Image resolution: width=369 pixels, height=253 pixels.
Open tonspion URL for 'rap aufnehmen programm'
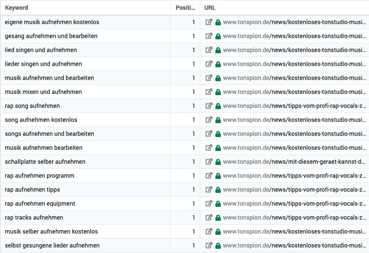point(295,176)
